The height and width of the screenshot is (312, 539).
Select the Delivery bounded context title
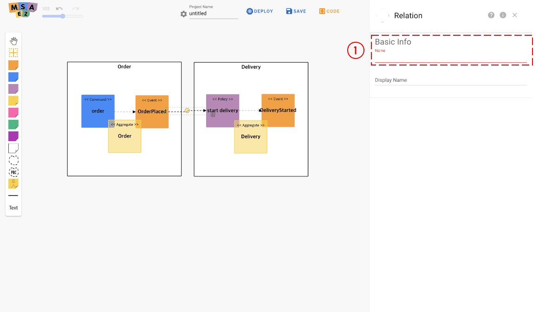click(251, 67)
